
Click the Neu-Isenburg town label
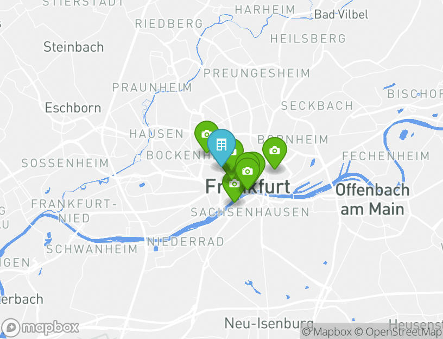click(269, 323)
